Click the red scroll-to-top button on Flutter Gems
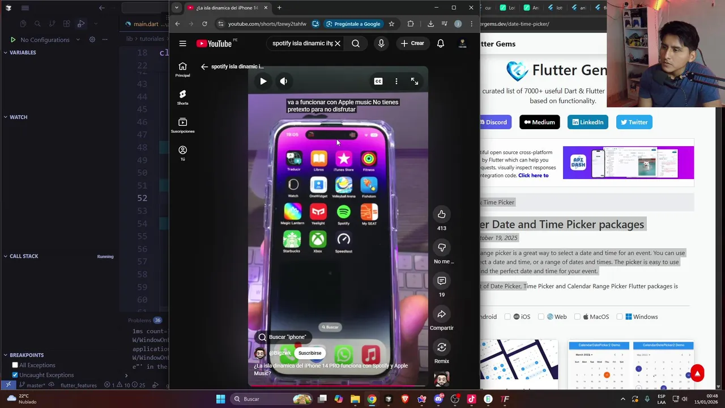The width and height of the screenshot is (725, 408). click(x=697, y=373)
